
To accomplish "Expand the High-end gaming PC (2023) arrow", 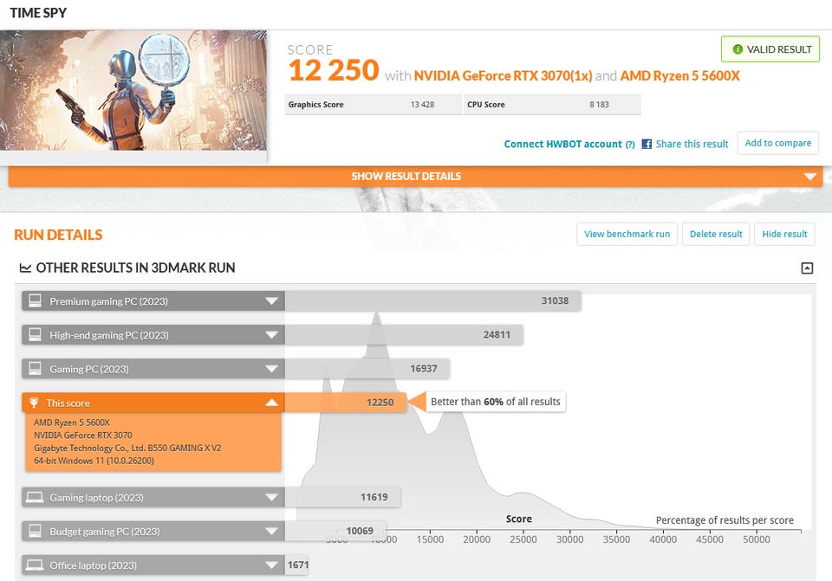I will pyautogui.click(x=271, y=335).
